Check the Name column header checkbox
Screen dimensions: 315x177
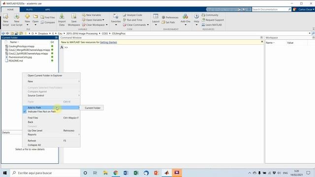pyautogui.click(x=6, y=42)
